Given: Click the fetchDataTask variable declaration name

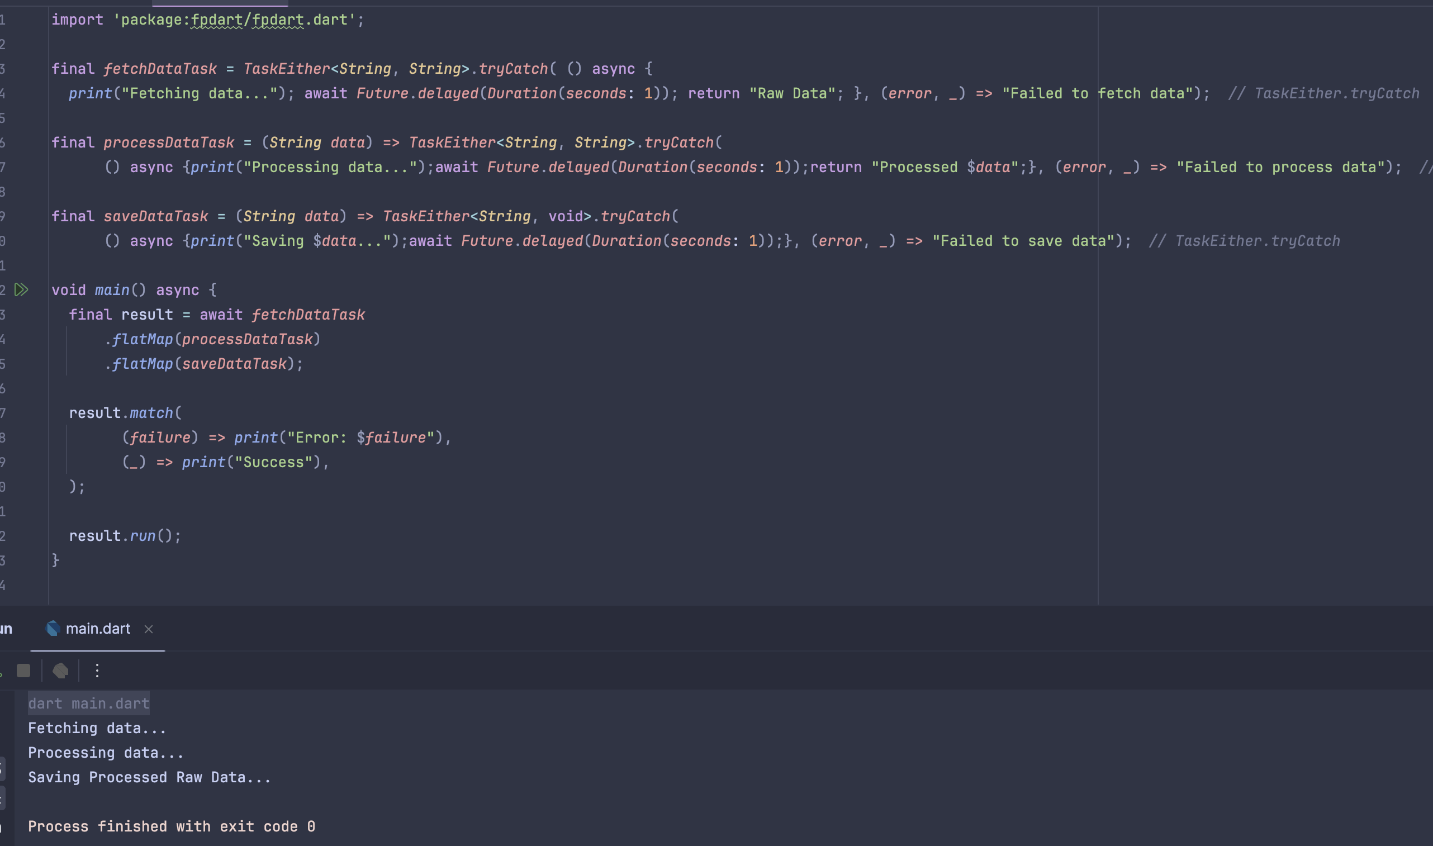Looking at the screenshot, I should click(x=160, y=69).
